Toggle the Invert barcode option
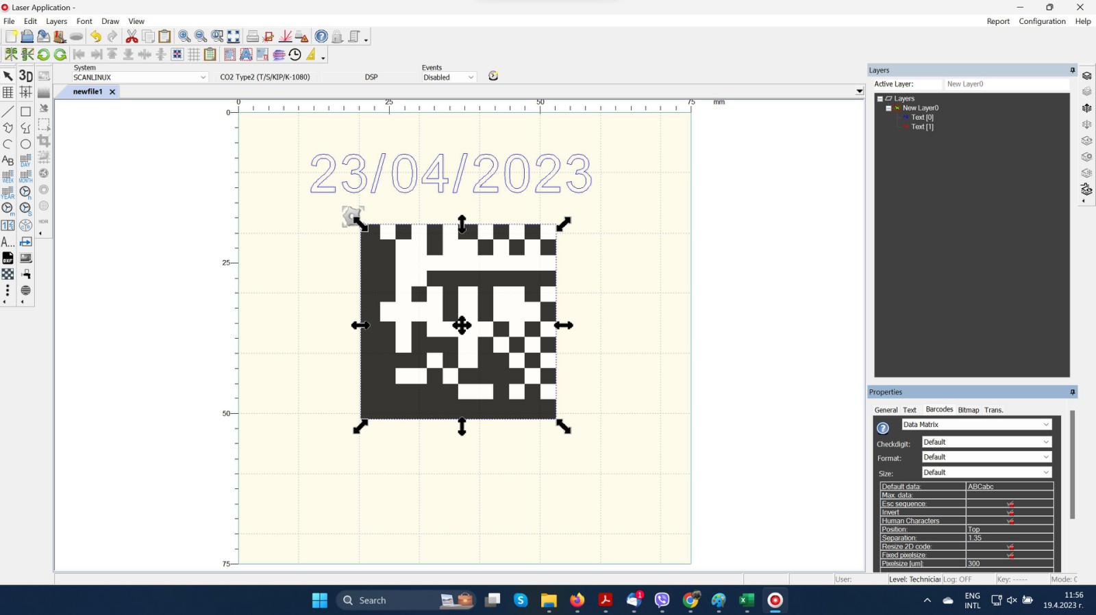The width and height of the screenshot is (1096, 615). pos(1010,512)
